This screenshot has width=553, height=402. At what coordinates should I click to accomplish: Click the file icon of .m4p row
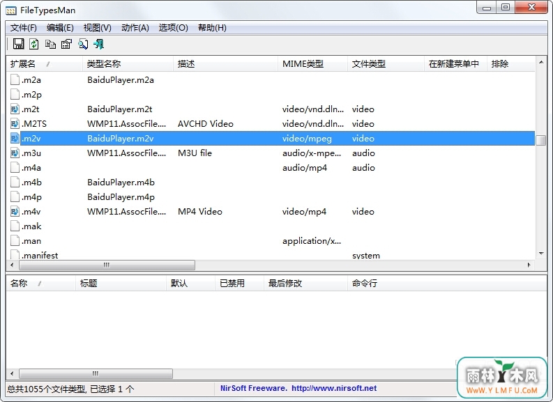(x=15, y=197)
